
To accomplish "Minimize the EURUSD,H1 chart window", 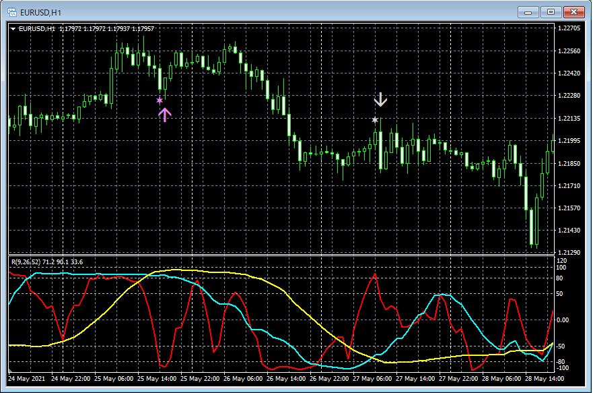I will coord(528,11).
